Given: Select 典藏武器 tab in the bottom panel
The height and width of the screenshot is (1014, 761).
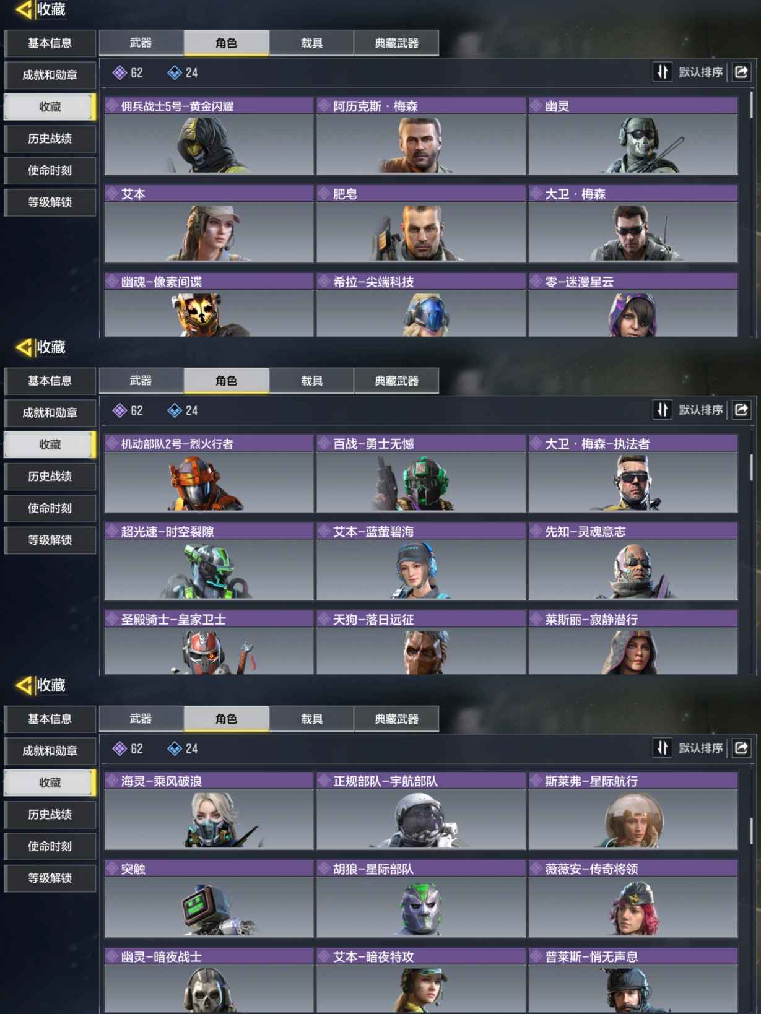Looking at the screenshot, I should pyautogui.click(x=396, y=719).
